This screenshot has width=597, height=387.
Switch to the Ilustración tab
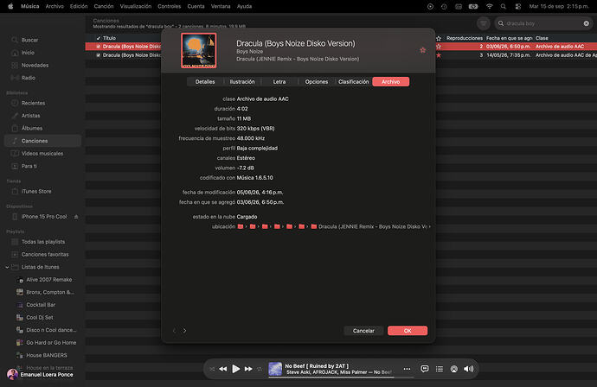pyautogui.click(x=242, y=82)
